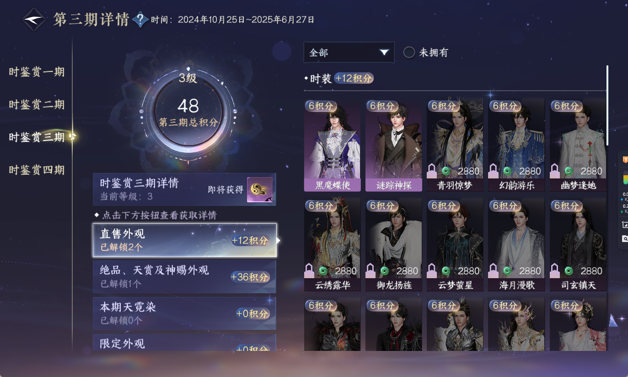Expand the 直售外观 category arrow
The width and height of the screenshot is (628, 377).
[278, 241]
